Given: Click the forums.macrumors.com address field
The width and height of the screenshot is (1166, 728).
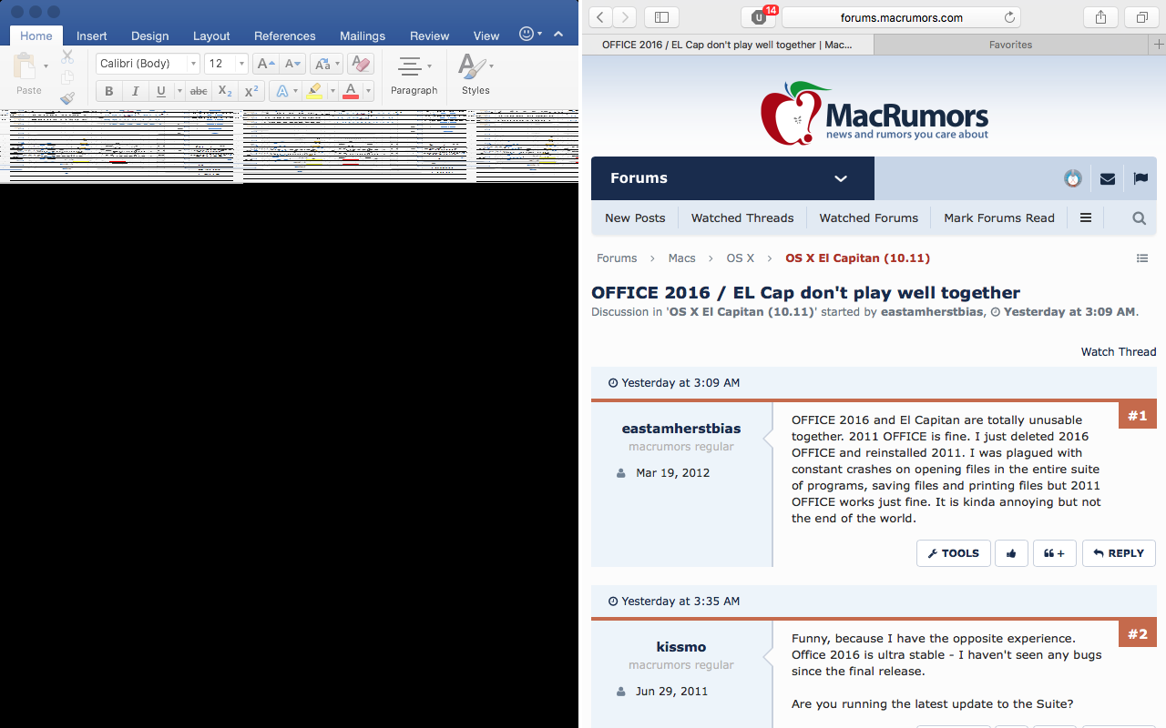Looking at the screenshot, I should pyautogui.click(x=901, y=17).
